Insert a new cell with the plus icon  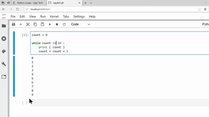[x=21, y=24]
